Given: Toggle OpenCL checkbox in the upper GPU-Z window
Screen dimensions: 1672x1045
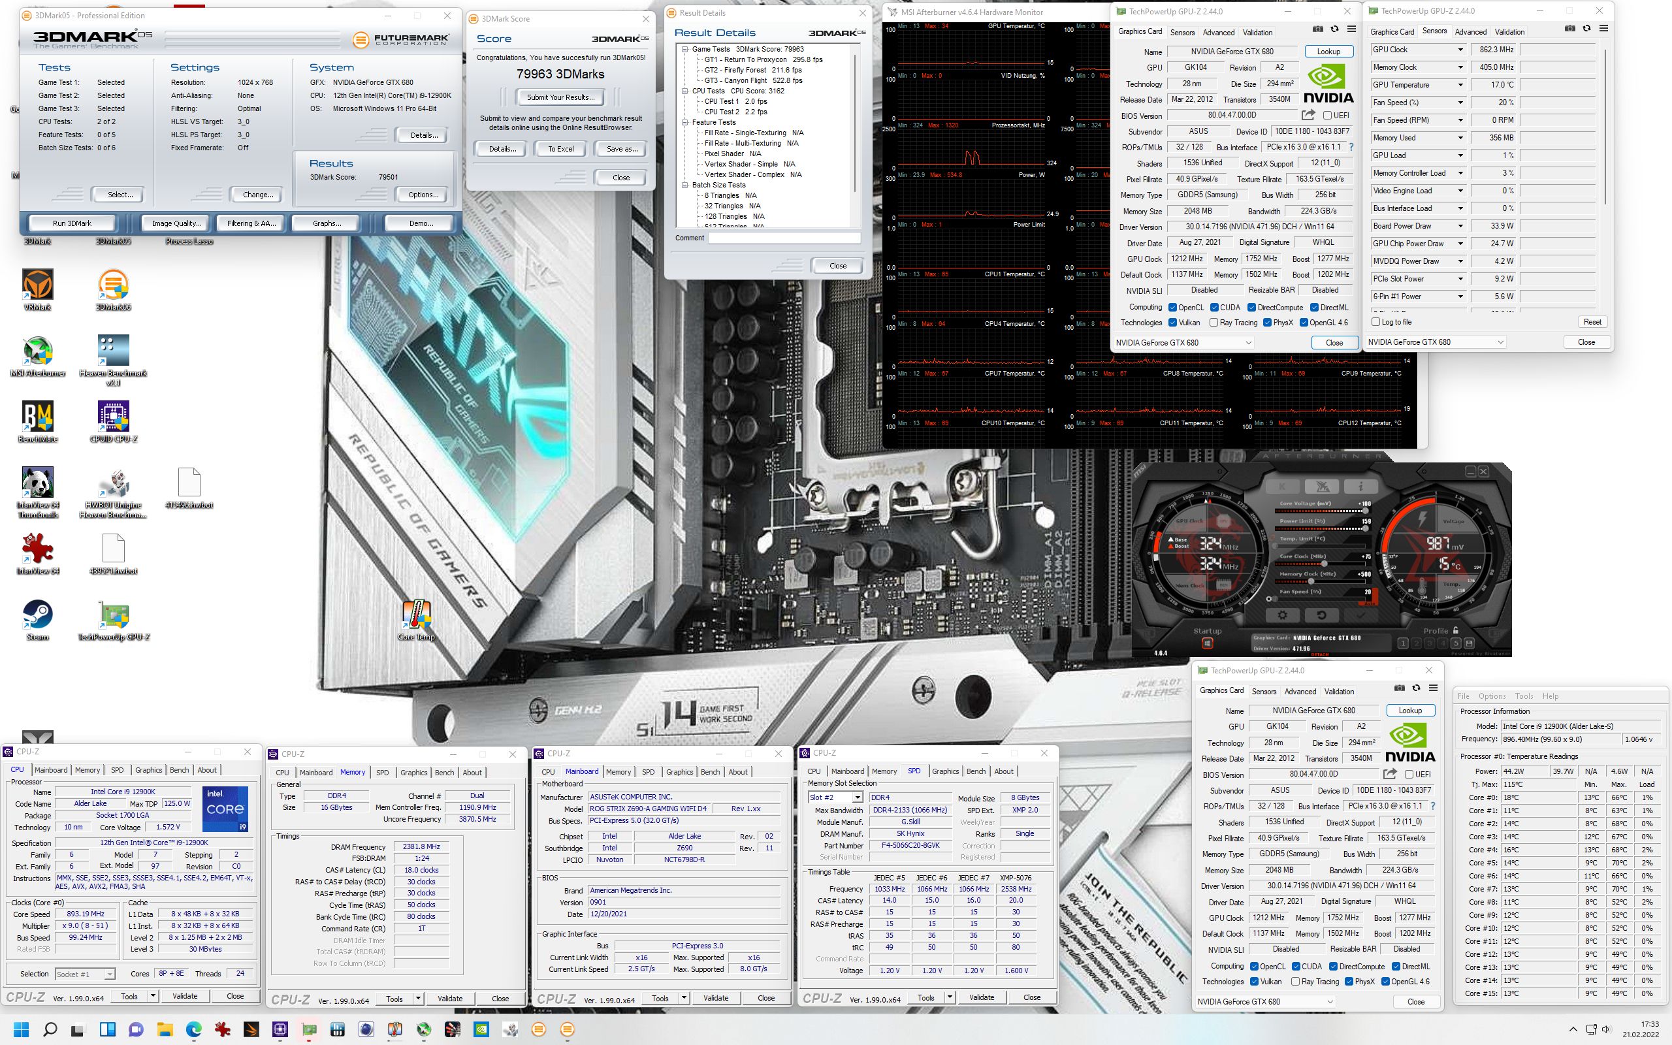Looking at the screenshot, I should click(1172, 308).
